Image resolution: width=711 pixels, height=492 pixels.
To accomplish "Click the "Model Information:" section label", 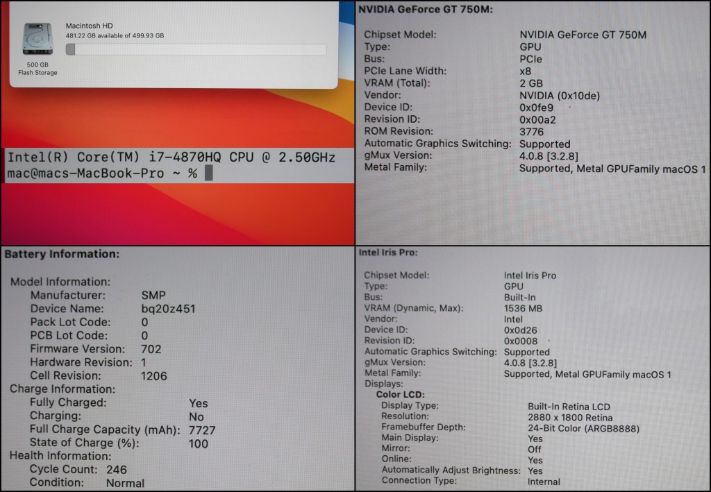I will click(60, 282).
